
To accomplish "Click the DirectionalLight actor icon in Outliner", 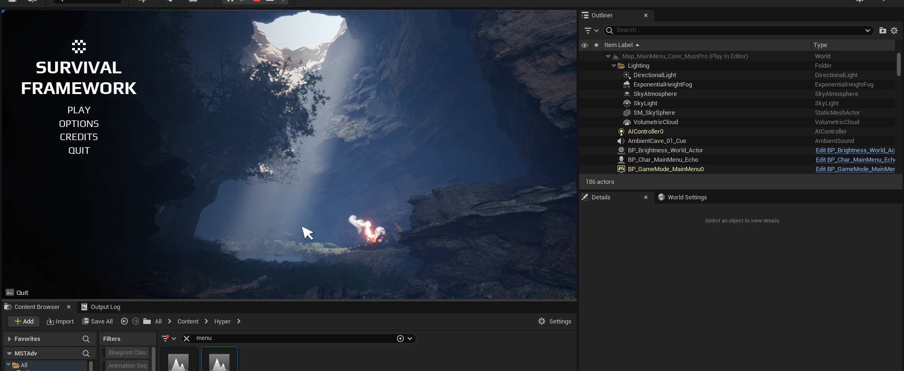I will [627, 75].
